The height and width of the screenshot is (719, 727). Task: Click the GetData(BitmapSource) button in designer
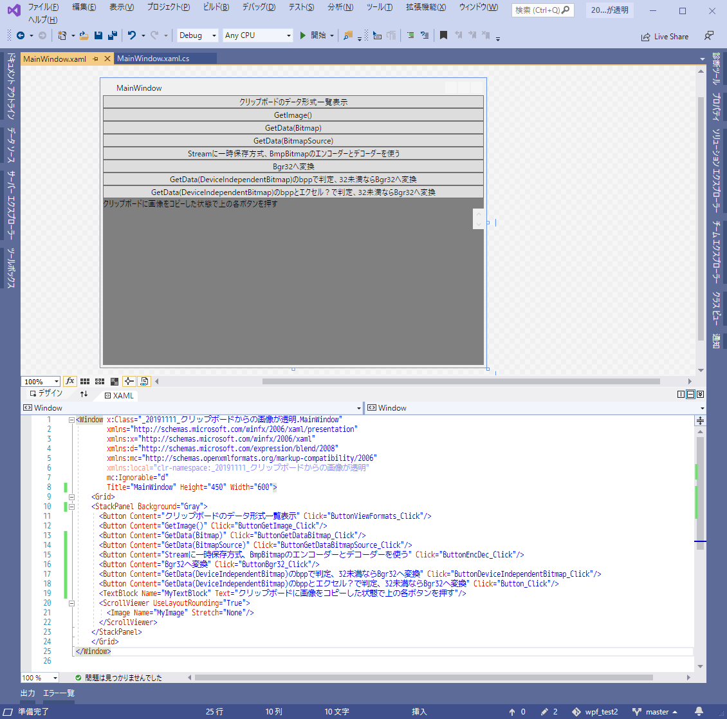pyautogui.click(x=293, y=140)
